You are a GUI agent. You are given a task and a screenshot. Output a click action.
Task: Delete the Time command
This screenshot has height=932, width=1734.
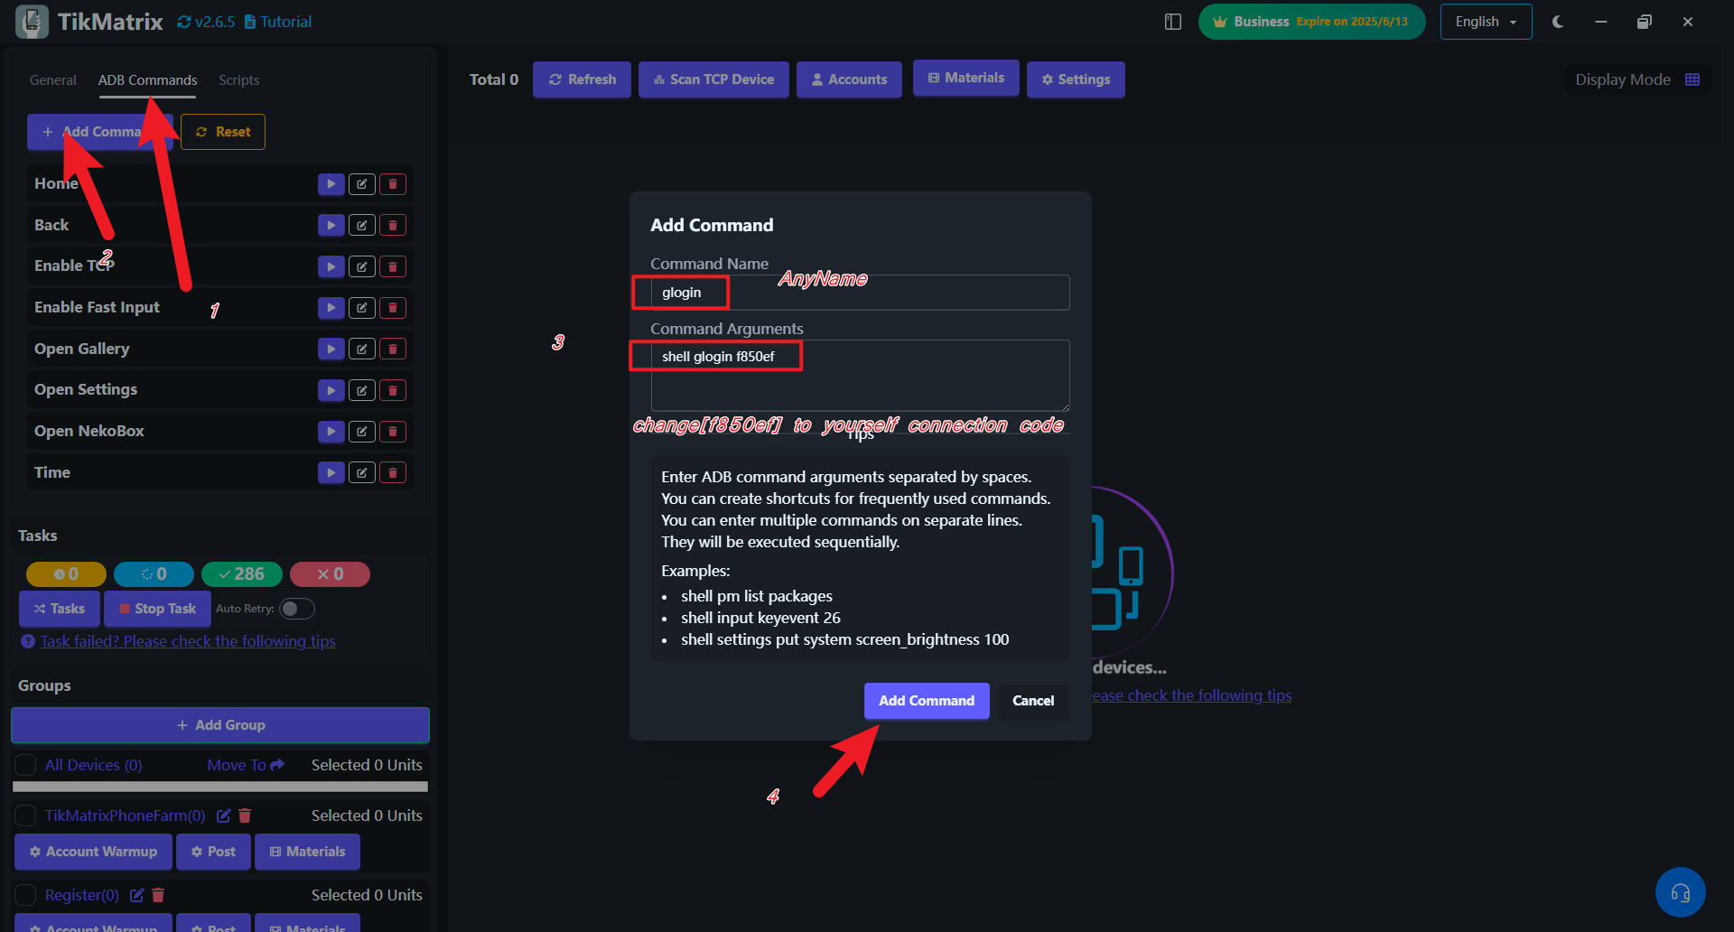pos(393,472)
